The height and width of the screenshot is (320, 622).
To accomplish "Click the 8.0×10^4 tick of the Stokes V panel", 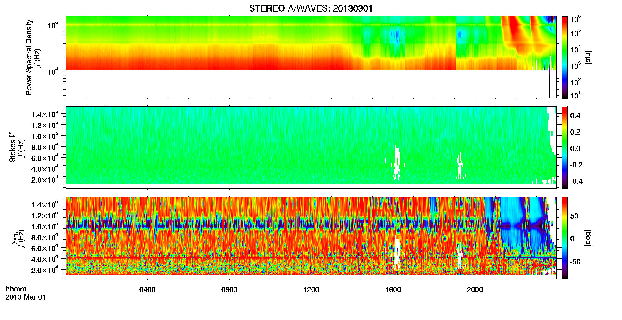I will click(x=45, y=147).
